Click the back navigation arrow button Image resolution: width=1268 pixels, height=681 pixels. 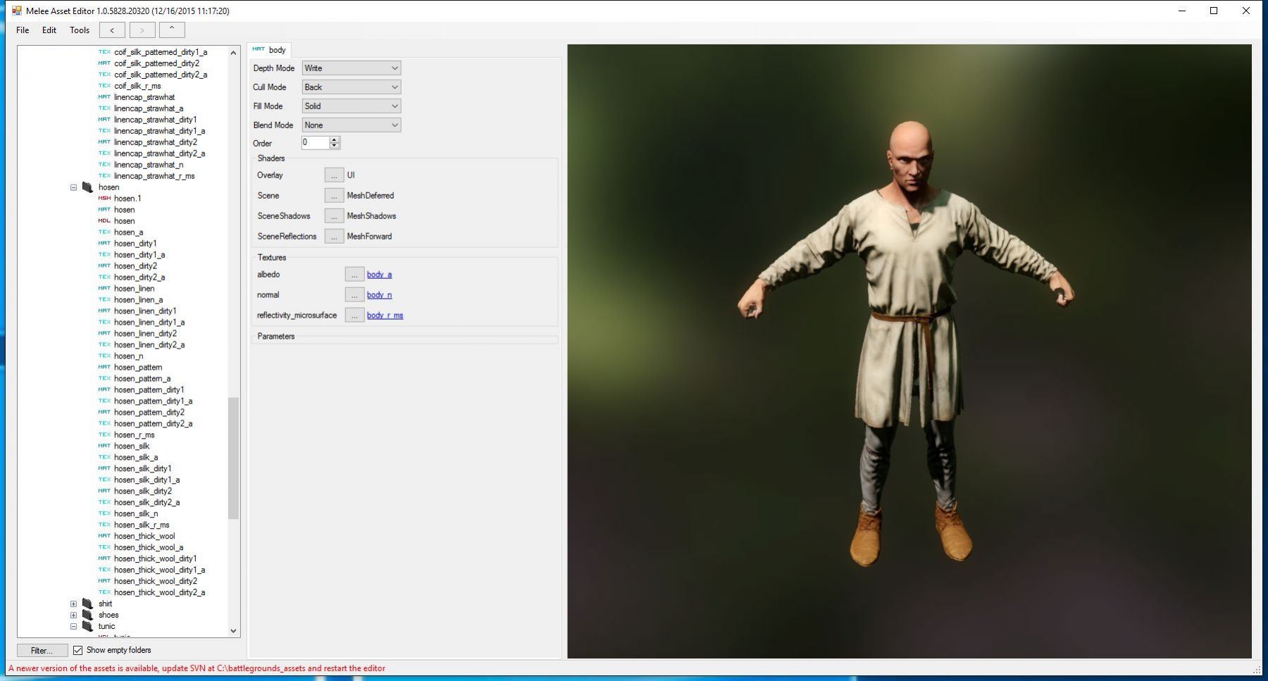point(112,30)
